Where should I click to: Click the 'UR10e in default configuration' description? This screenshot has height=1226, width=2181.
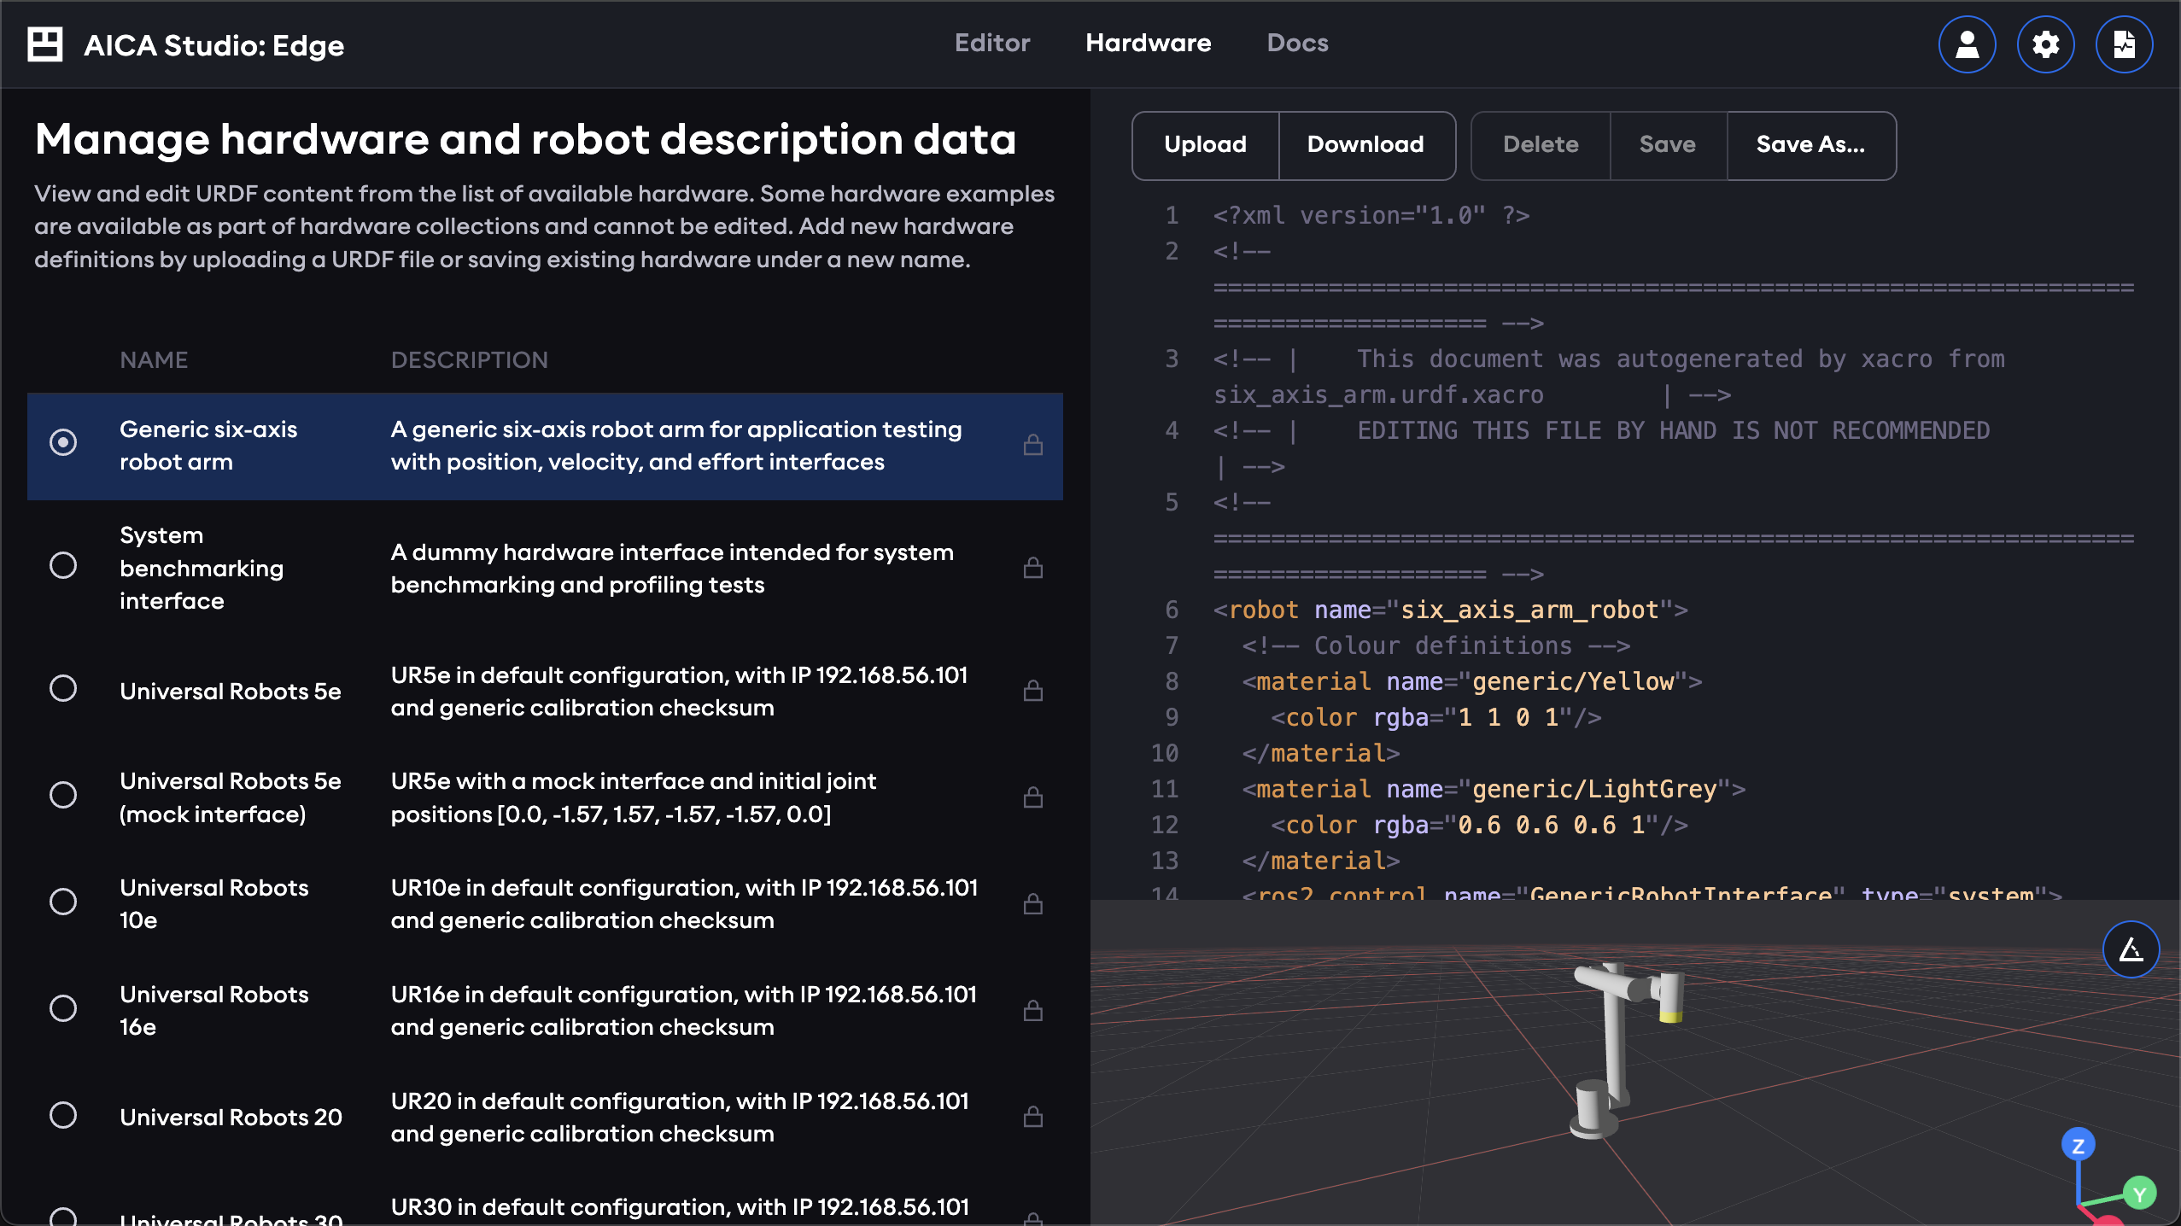[684, 903]
